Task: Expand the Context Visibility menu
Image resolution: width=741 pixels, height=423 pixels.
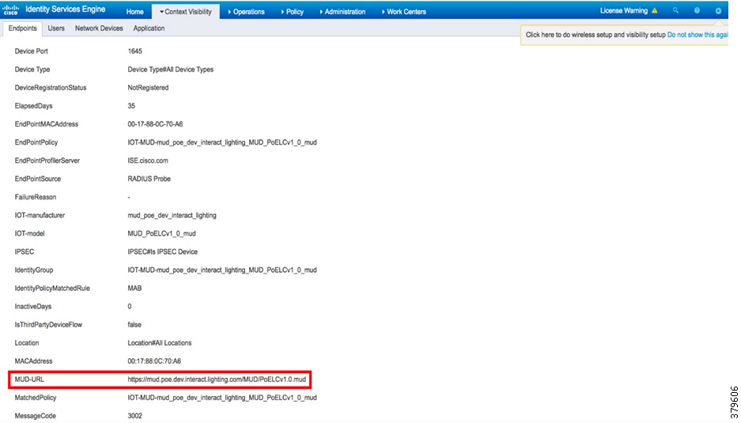Action: click(x=186, y=11)
